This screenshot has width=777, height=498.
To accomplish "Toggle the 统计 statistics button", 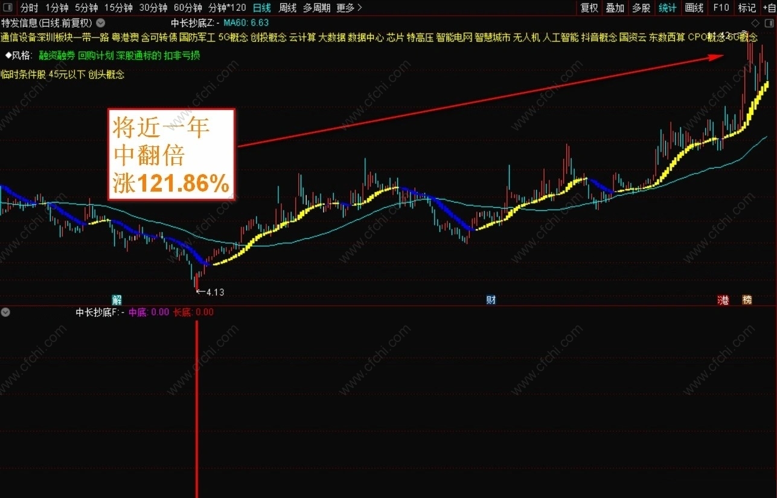I will tap(668, 8).
